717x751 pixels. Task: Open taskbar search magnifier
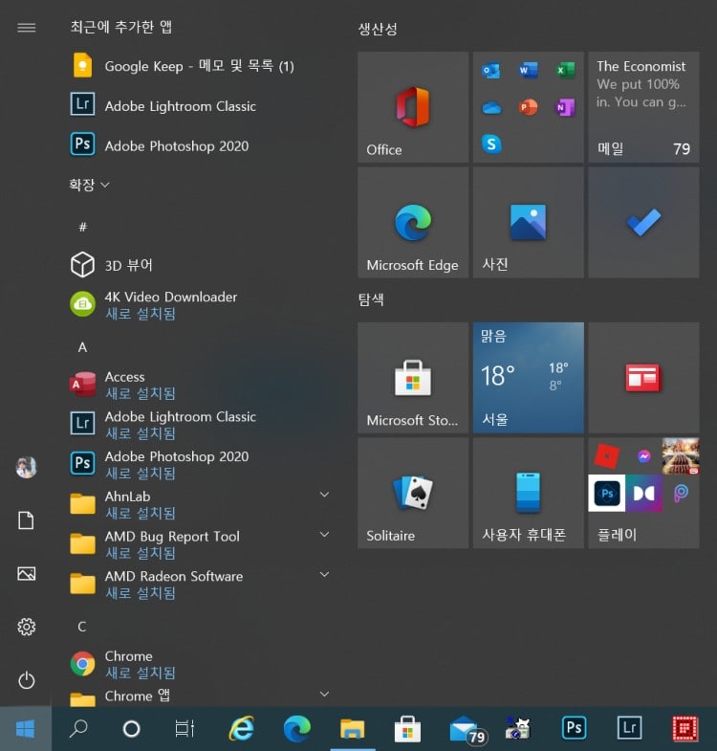tap(78, 729)
